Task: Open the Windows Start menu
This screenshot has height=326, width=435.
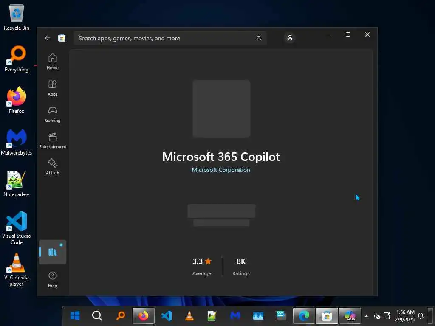Action: [75, 316]
